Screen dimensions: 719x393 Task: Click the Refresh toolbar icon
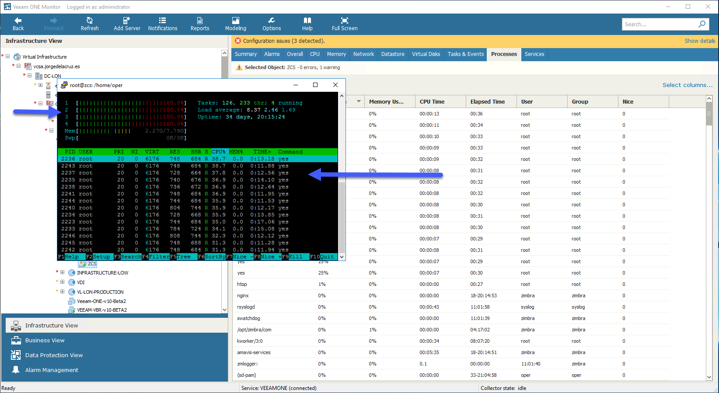tap(90, 21)
